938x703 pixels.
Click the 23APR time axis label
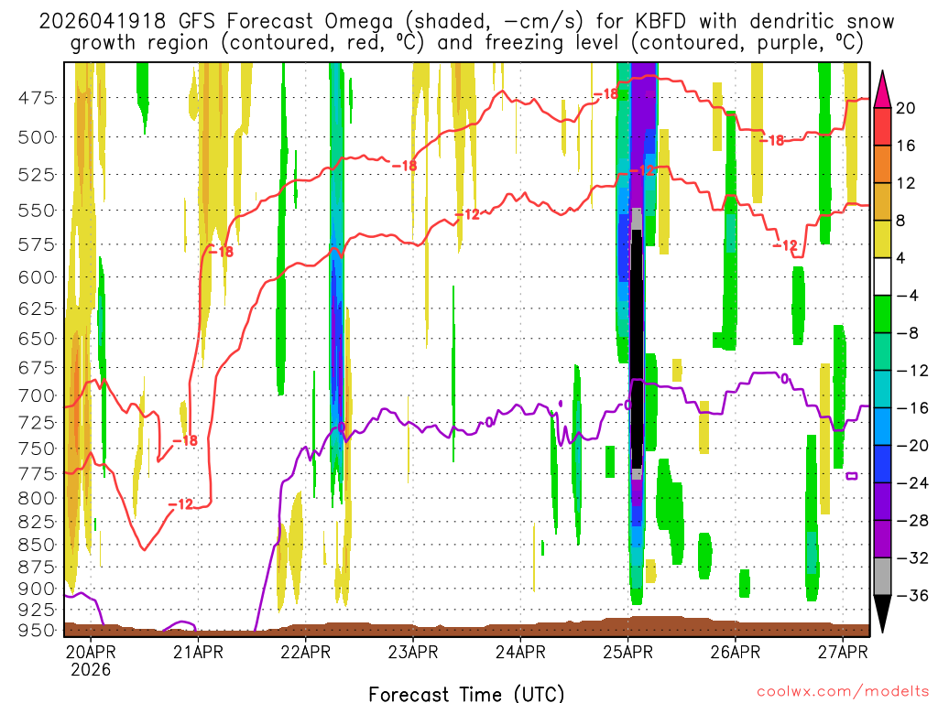[x=413, y=652]
